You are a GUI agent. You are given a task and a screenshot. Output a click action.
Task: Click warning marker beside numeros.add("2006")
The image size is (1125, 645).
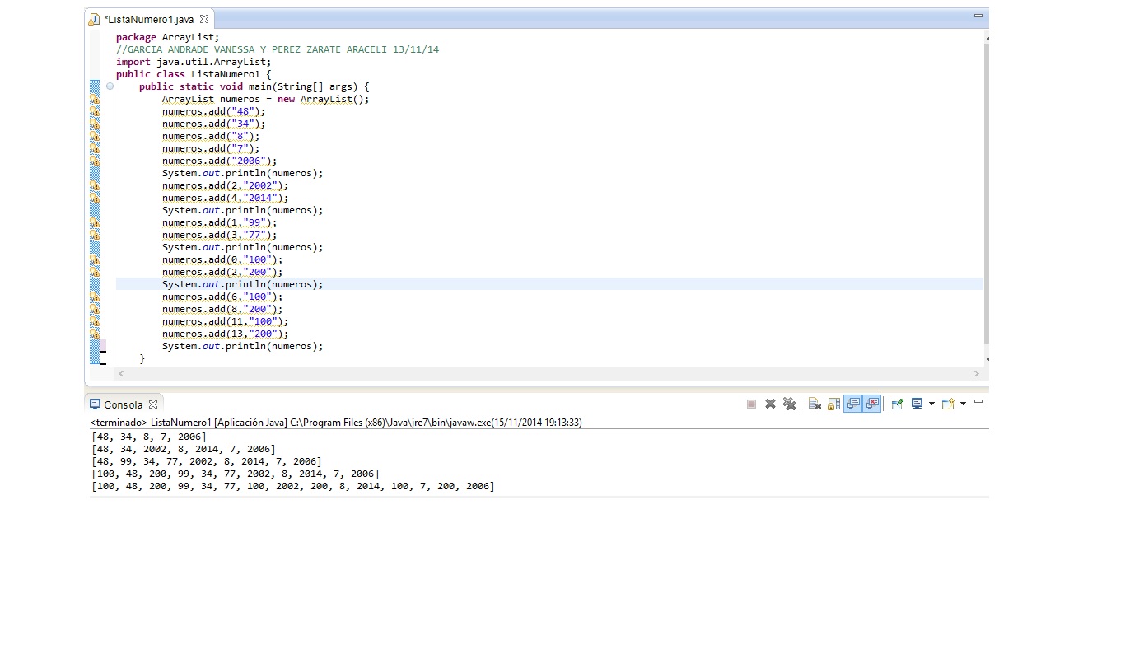tap(95, 161)
